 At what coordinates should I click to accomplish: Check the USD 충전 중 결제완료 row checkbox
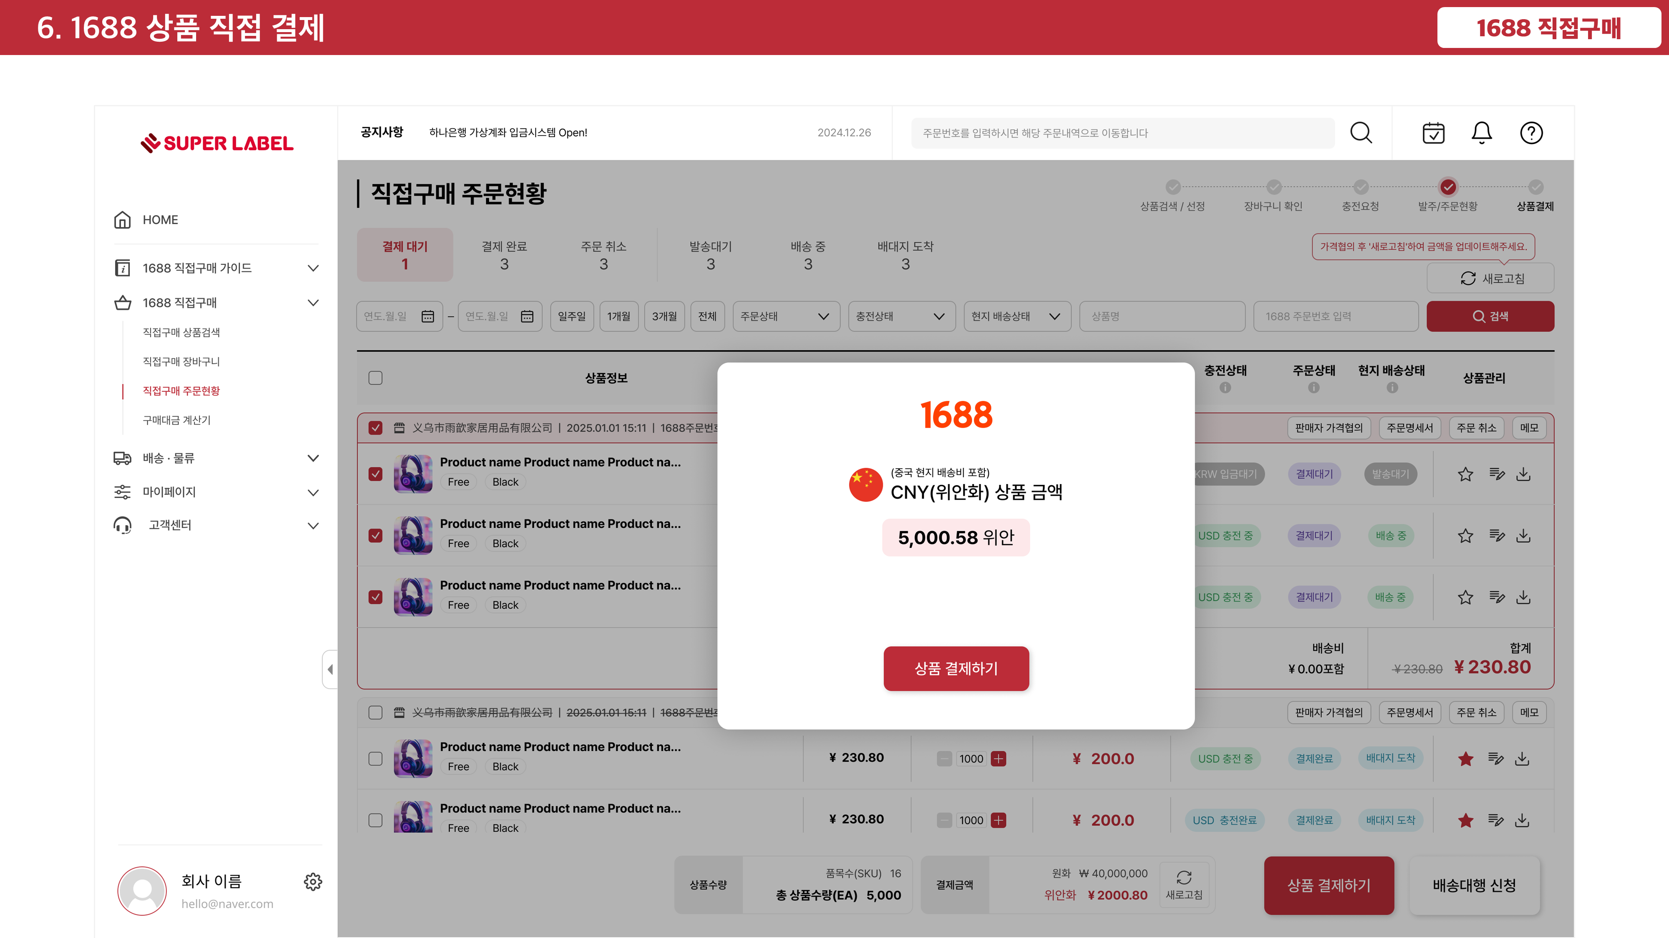pos(375,759)
